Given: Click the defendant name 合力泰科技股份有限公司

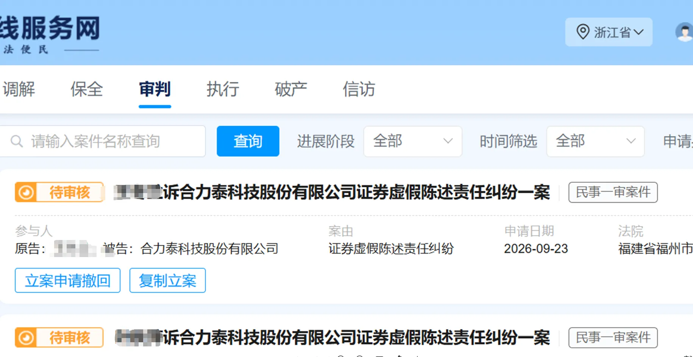Looking at the screenshot, I should 209,249.
